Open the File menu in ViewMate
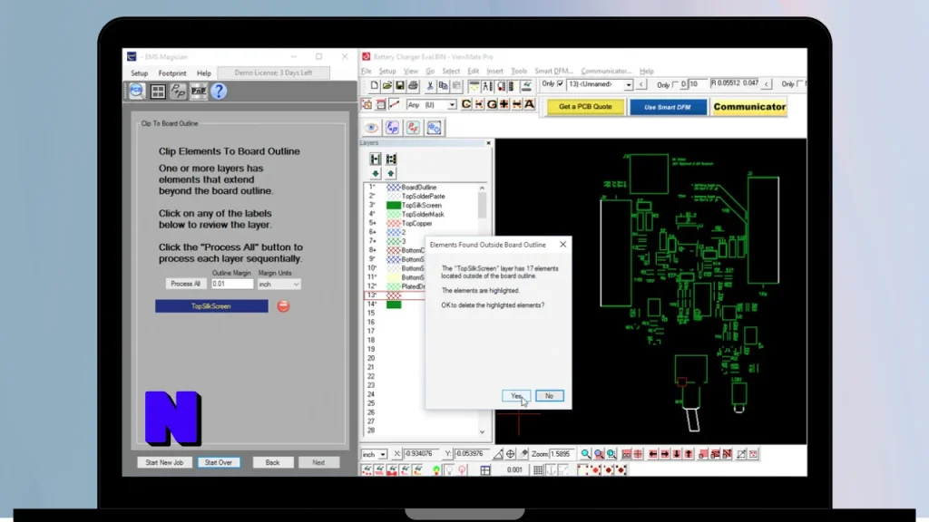Screen dimensions: 929x522 click(x=367, y=71)
